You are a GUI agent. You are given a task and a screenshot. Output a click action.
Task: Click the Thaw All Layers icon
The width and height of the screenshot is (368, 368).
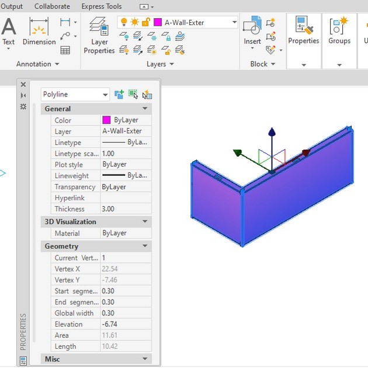(152, 50)
